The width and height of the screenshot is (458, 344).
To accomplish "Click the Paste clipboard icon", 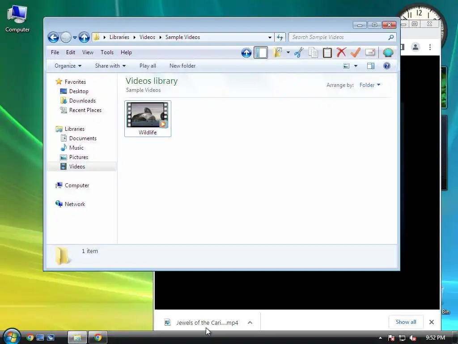I will click(x=327, y=53).
